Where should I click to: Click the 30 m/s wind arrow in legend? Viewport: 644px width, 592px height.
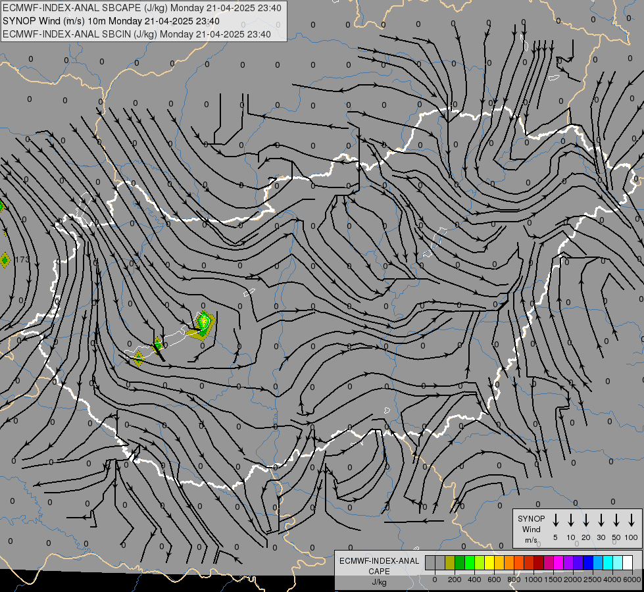click(x=601, y=520)
